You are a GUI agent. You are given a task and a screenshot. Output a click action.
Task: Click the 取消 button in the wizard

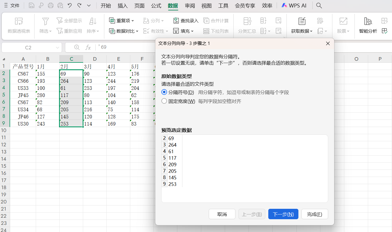coord(222,214)
